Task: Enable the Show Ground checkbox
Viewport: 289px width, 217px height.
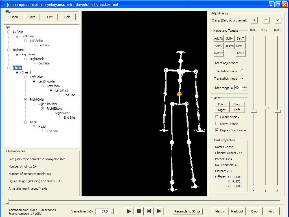Action: [217, 123]
